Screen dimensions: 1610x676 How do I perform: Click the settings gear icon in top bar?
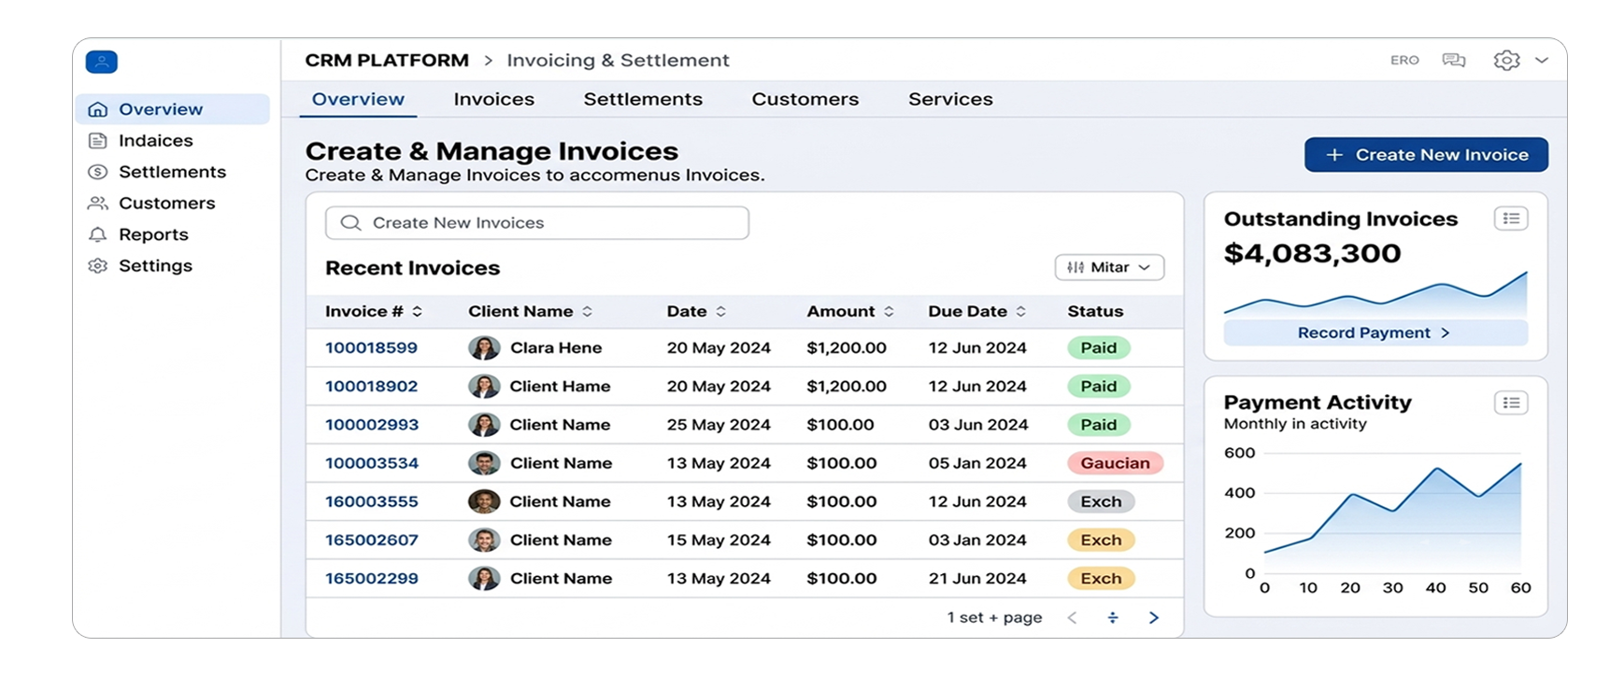pyautogui.click(x=1506, y=60)
